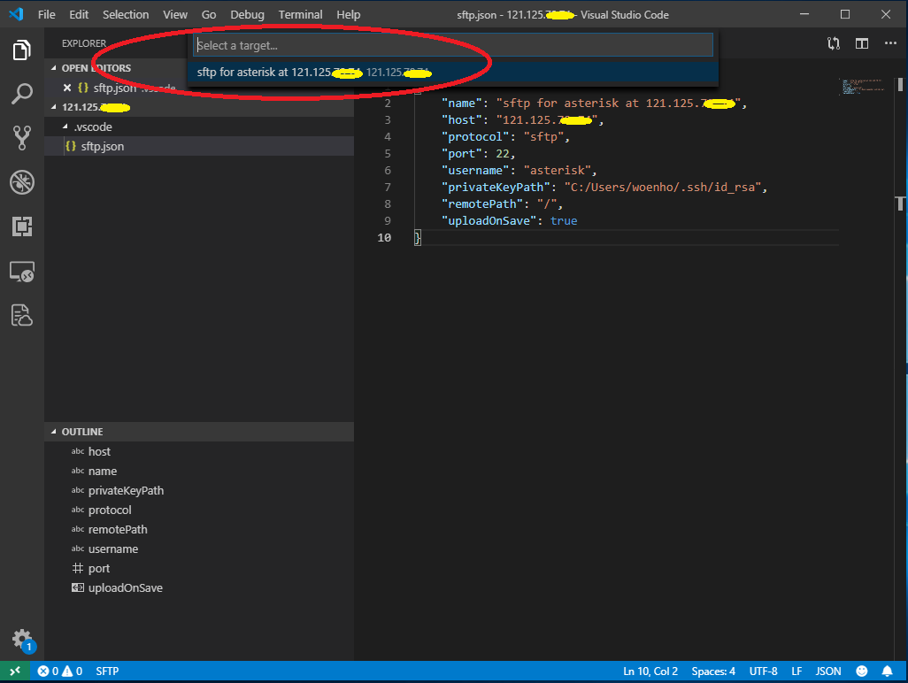This screenshot has width=908, height=683.
Task: Click the "uploadOnSave" true value in editor
Action: click(x=564, y=220)
